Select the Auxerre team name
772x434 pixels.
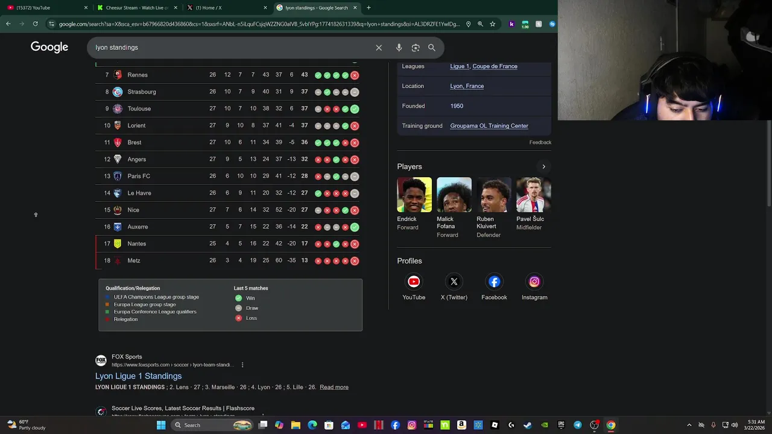[138, 227]
